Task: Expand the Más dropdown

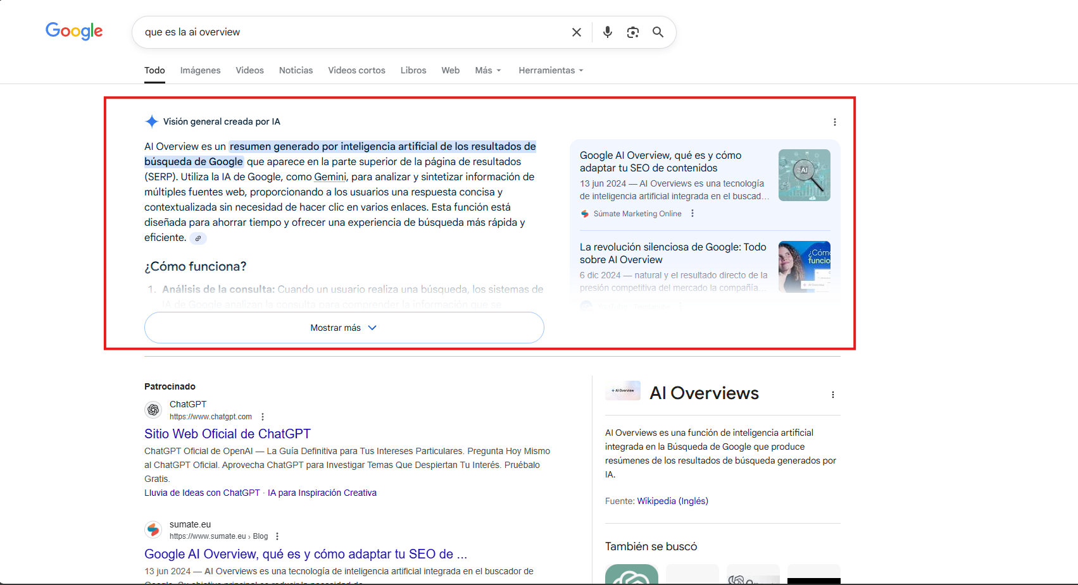Action: pyautogui.click(x=488, y=70)
